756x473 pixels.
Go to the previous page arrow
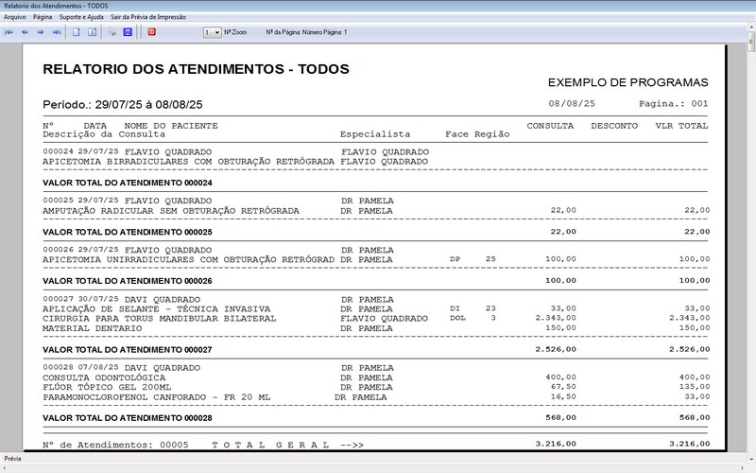tap(25, 32)
